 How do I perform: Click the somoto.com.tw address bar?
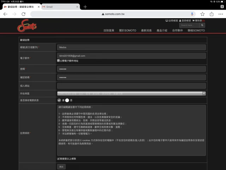pyautogui.click(x=113, y=14)
